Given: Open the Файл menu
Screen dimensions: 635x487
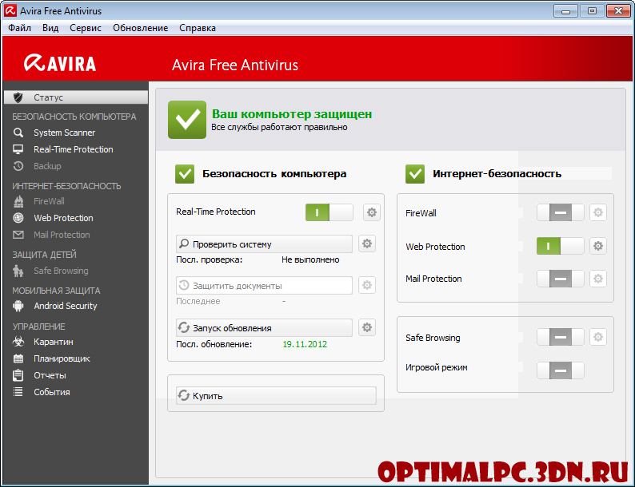Looking at the screenshot, I should (19, 28).
